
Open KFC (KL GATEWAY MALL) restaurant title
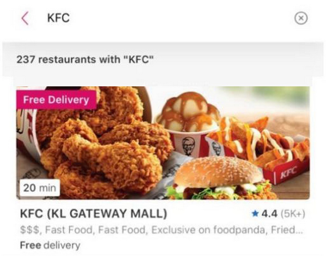pyautogui.click(x=94, y=214)
